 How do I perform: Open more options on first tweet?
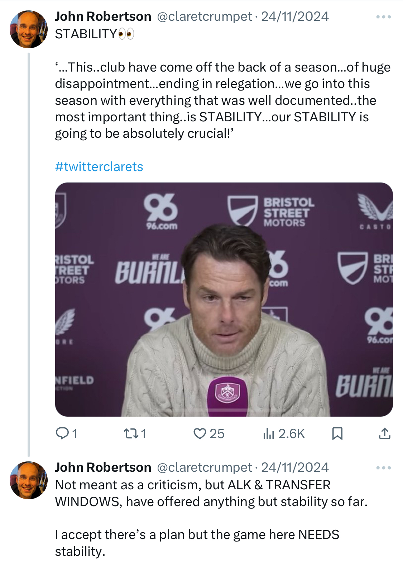pyautogui.click(x=383, y=17)
